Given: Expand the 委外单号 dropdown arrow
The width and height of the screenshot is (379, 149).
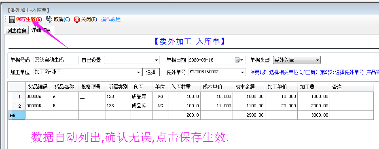Looking at the screenshot, I should coord(242,72).
